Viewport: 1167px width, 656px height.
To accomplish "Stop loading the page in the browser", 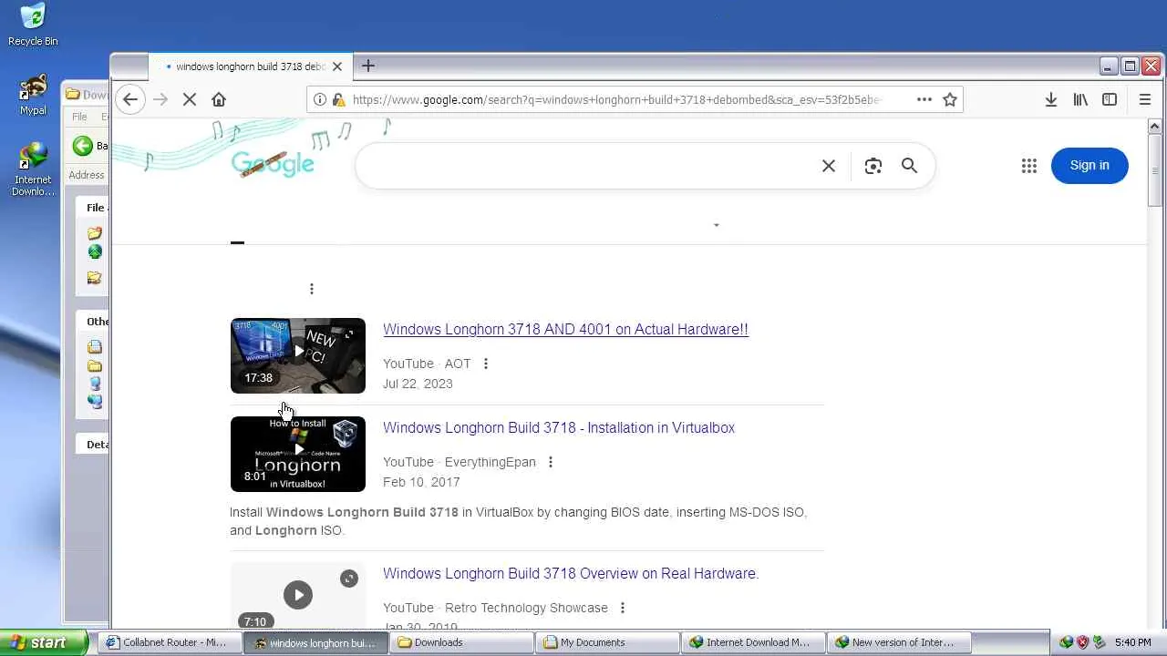I will click(x=190, y=99).
